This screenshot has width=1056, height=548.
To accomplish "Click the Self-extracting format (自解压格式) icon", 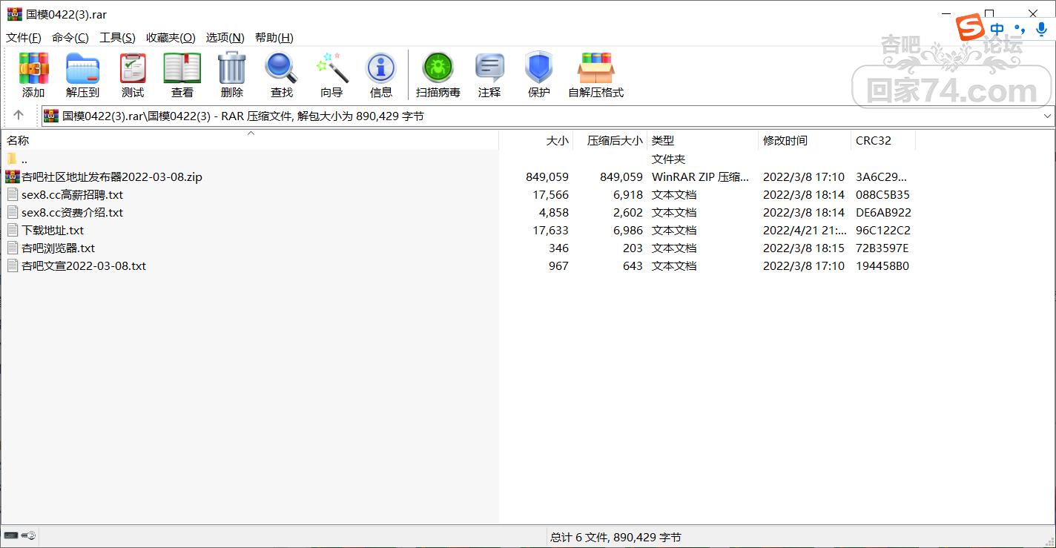I will pos(596,68).
